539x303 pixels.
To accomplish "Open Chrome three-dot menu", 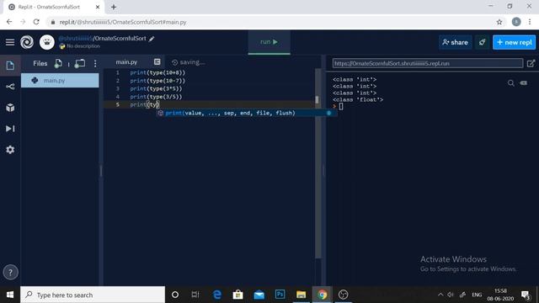I will (530, 22).
